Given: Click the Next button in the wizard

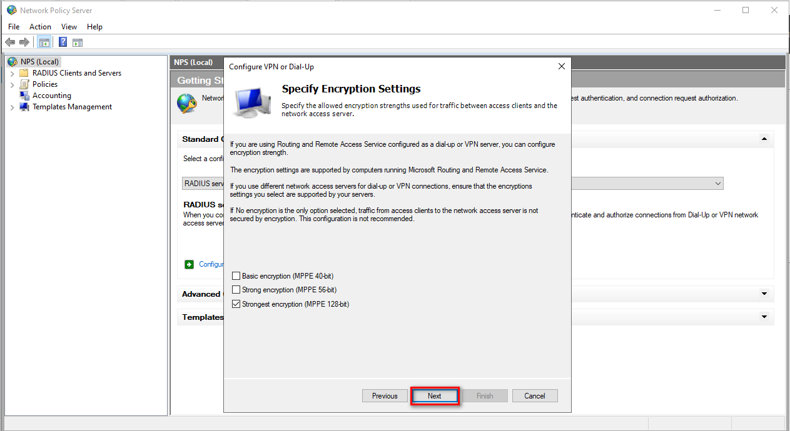Looking at the screenshot, I should pyautogui.click(x=435, y=396).
